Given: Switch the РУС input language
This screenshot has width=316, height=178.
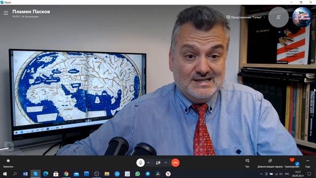Looking at the screenshot, I should pyautogui.click(x=287, y=174).
